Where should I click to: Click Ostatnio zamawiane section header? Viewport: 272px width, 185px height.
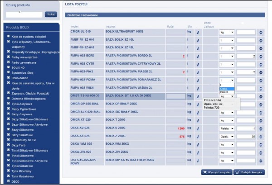pos(165,15)
